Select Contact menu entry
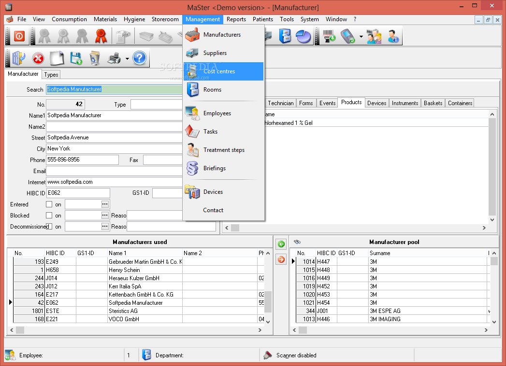506x366 pixels. coord(224,210)
